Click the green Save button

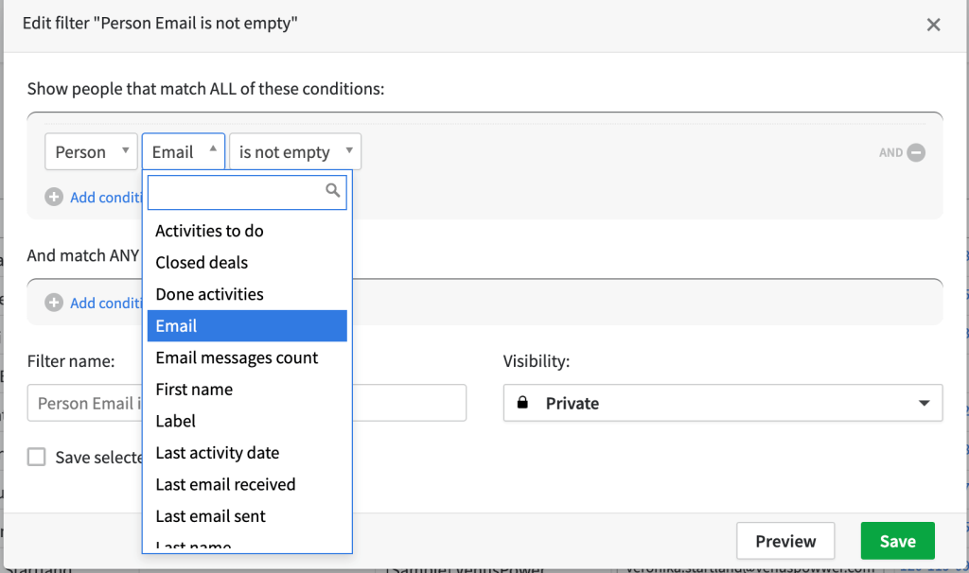[x=897, y=541]
